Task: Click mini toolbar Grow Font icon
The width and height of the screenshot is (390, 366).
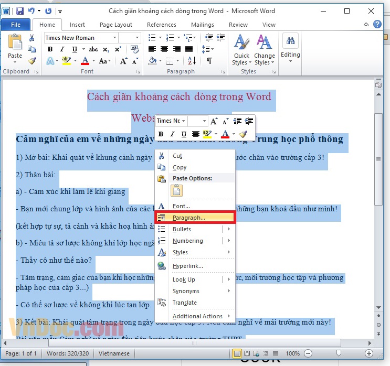Action: tap(214, 121)
